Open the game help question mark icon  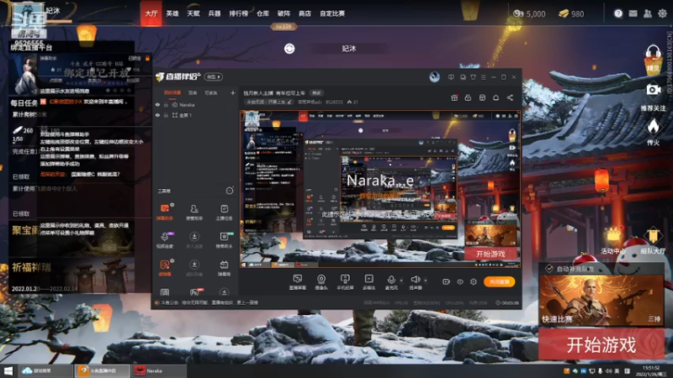618,13
